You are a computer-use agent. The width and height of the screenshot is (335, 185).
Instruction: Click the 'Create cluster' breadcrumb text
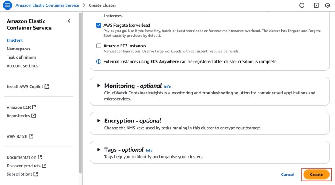coord(102,5)
